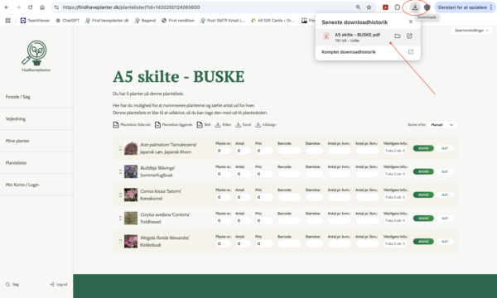The image size is (497, 298).
Task: Open the browser extensions puzzle icon
Action: tap(397, 7)
